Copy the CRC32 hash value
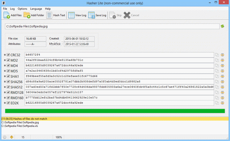 click(217, 55)
